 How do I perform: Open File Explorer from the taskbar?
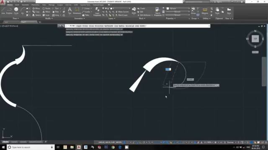pos(72,147)
